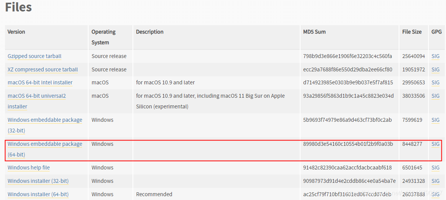Select MD5 sum 90987973d91d4e2cddb86c4e0a54ba7e
Image resolution: width=446 pixels, height=200 pixels.
349,181
